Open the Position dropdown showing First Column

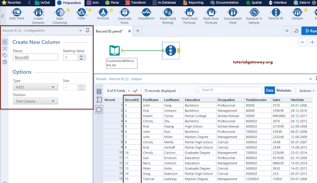click(x=35, y=101)
